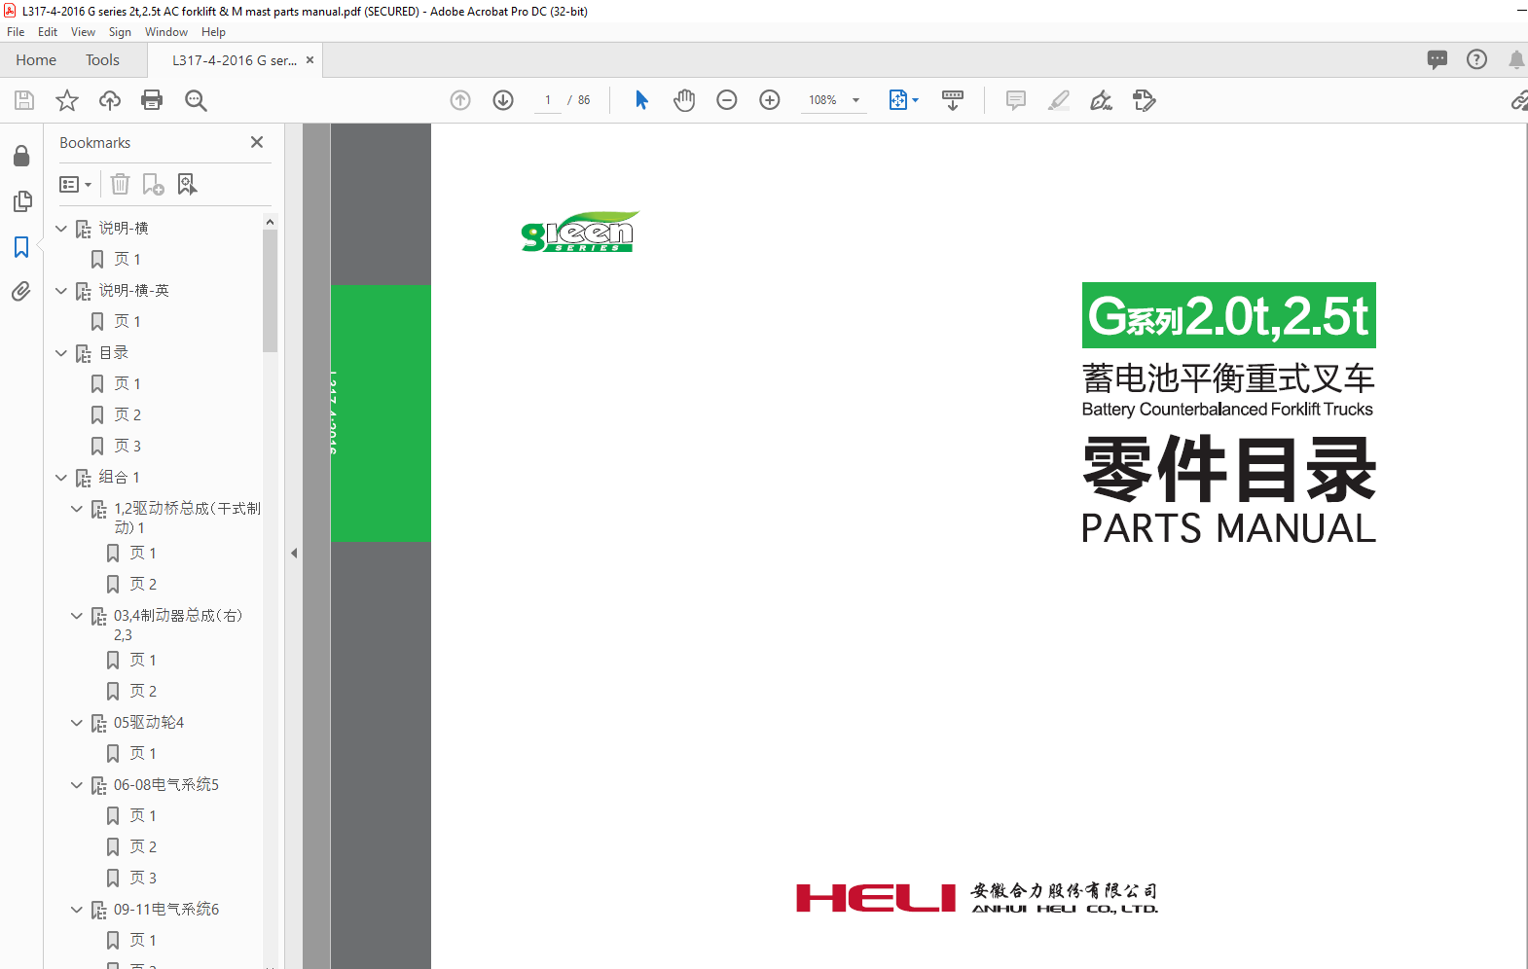Click the bookmarks panel scrollbar thumb
1528x969 pixels.
pyautogui.click(x=270, y=290)
